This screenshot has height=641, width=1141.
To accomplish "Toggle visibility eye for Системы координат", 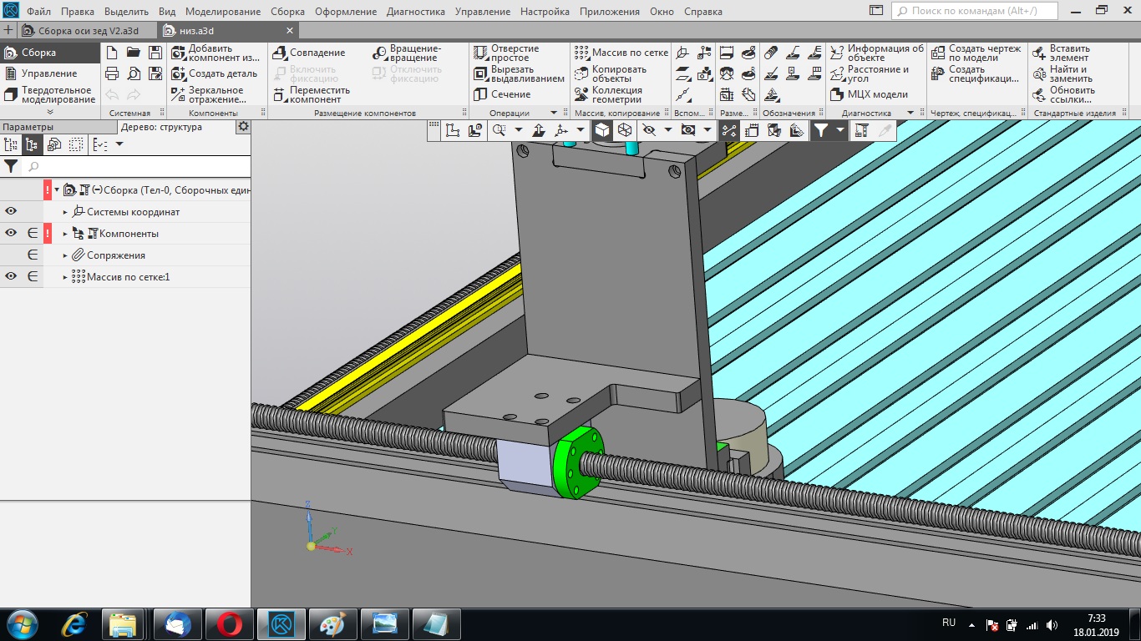I will tap(11, 212).
